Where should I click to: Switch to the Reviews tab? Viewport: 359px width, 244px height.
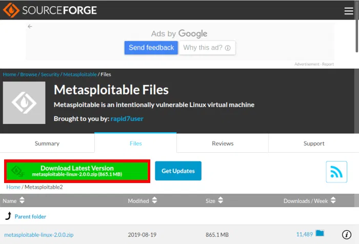pyautogui.click(x=223, y=144)
